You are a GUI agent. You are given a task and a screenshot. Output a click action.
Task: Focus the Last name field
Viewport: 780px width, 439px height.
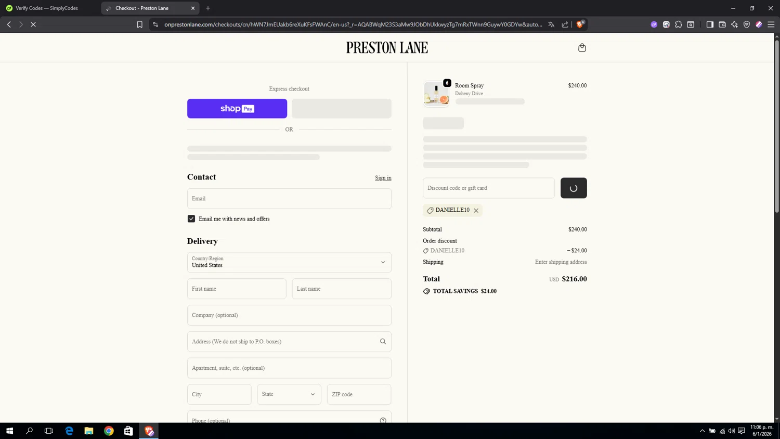(342, 289)
